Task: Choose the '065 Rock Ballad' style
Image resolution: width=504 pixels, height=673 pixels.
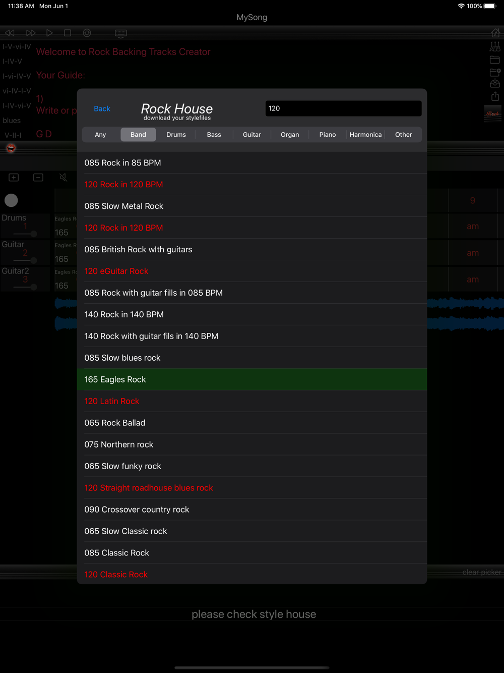Action: coord(252,423)
